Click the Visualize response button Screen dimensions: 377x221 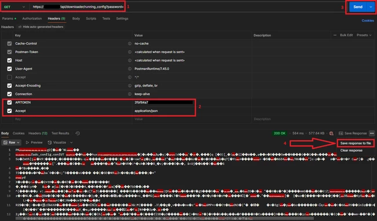(57, 143)
